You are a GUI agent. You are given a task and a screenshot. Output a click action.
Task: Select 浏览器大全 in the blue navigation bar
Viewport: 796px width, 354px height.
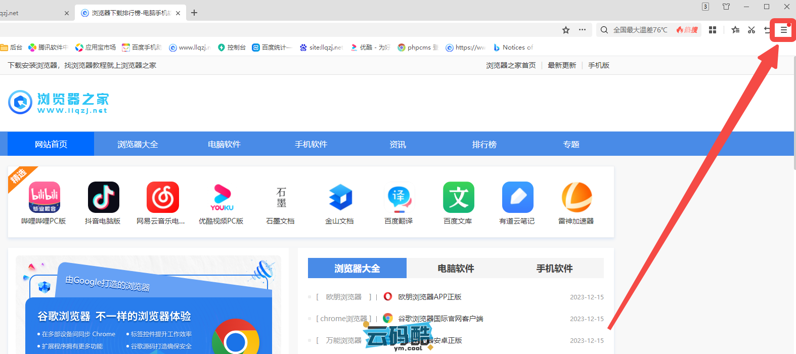click(x=138, y=145)
